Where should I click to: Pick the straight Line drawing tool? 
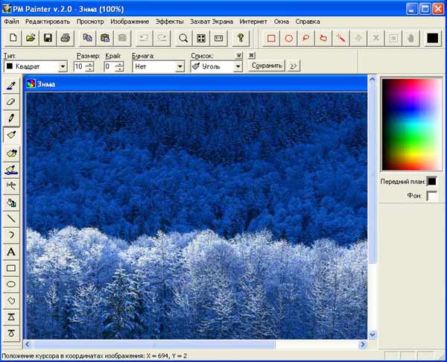(11, 218)
